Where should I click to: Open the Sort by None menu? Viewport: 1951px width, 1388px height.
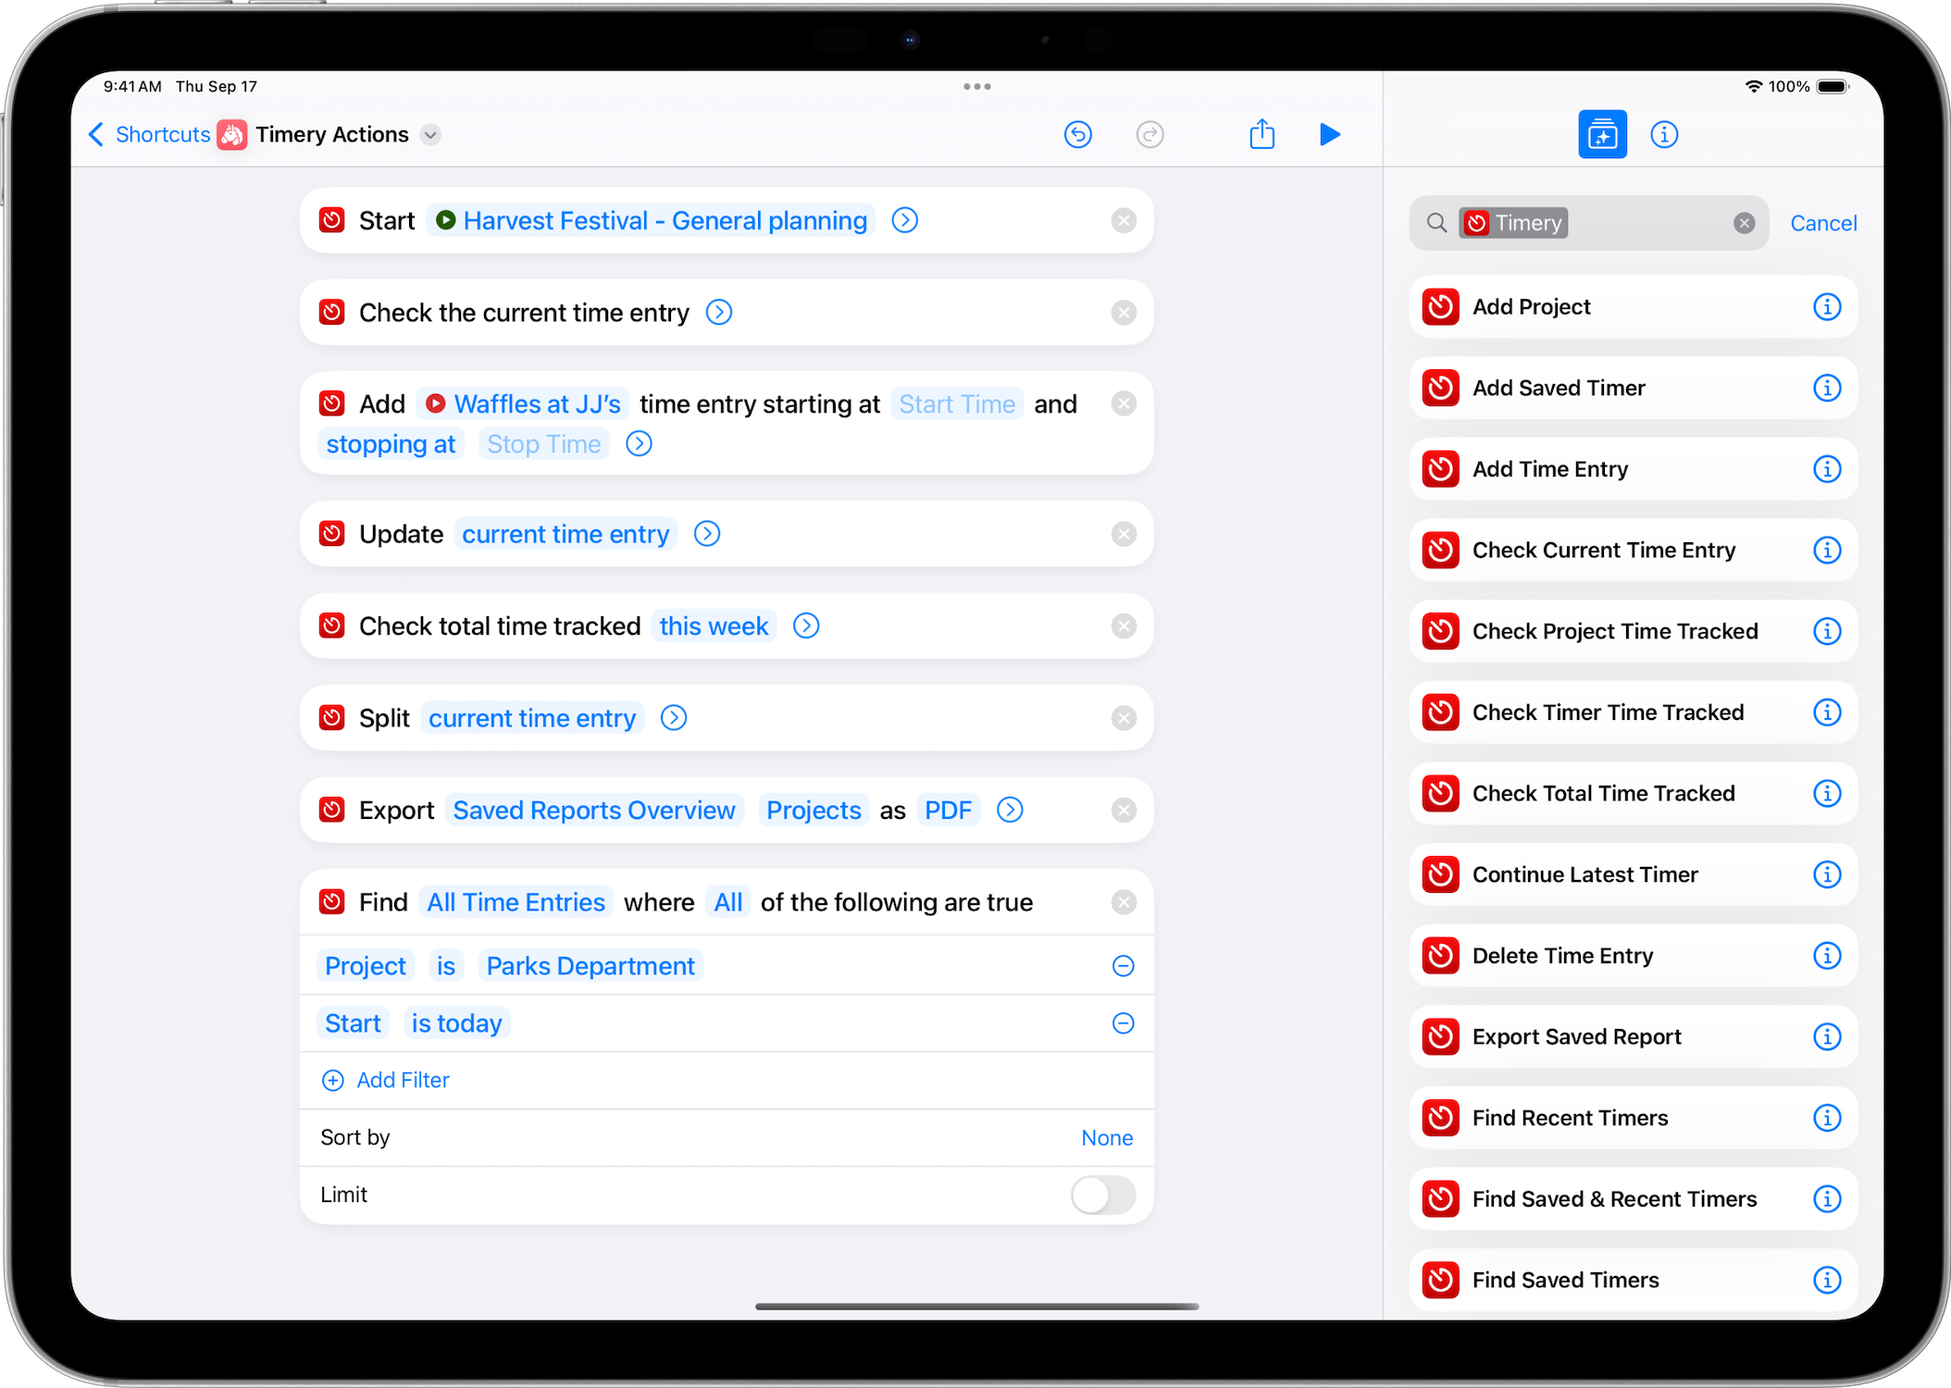1106,1137
